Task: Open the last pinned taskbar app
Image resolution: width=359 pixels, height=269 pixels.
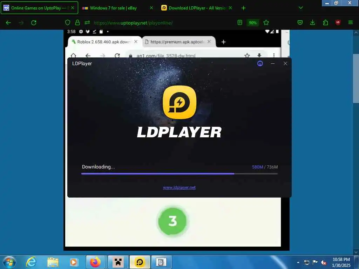Action: tap(161, 262)
